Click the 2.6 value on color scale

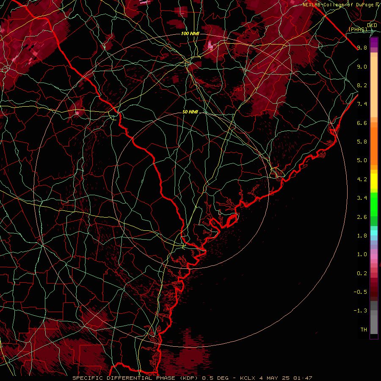tap(362, 217)
